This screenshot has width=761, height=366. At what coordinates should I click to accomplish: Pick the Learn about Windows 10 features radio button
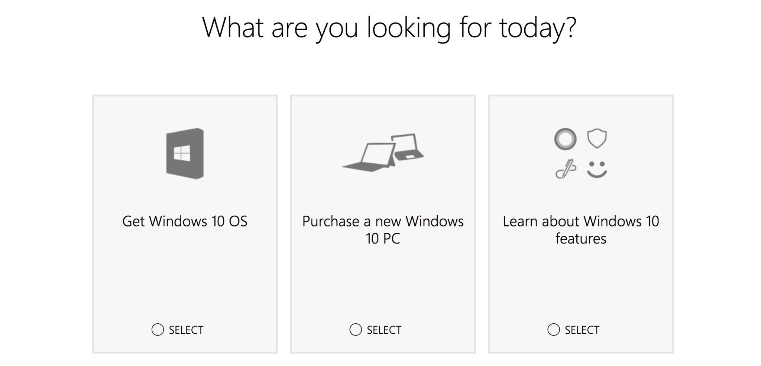(553, 330)
